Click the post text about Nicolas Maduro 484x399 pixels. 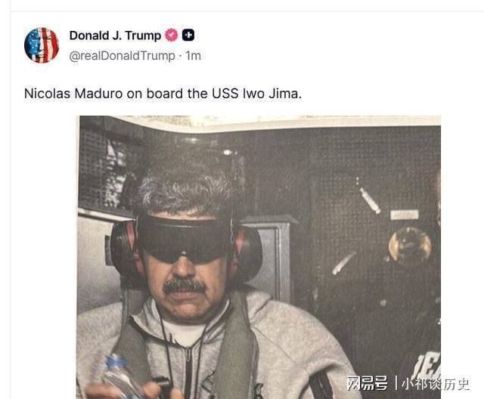click(x=163, y=94)
